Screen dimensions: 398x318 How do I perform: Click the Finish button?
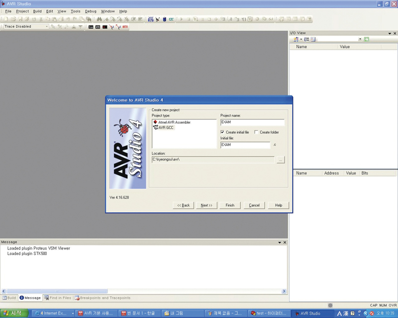click(x=230, y=205)
